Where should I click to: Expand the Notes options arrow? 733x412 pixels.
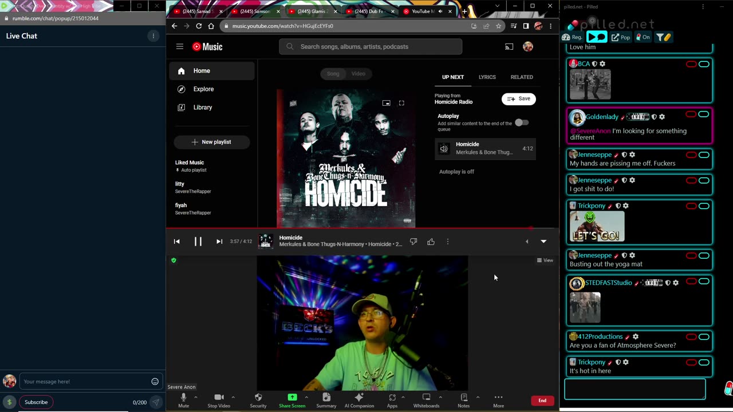(x=478, y=397)
